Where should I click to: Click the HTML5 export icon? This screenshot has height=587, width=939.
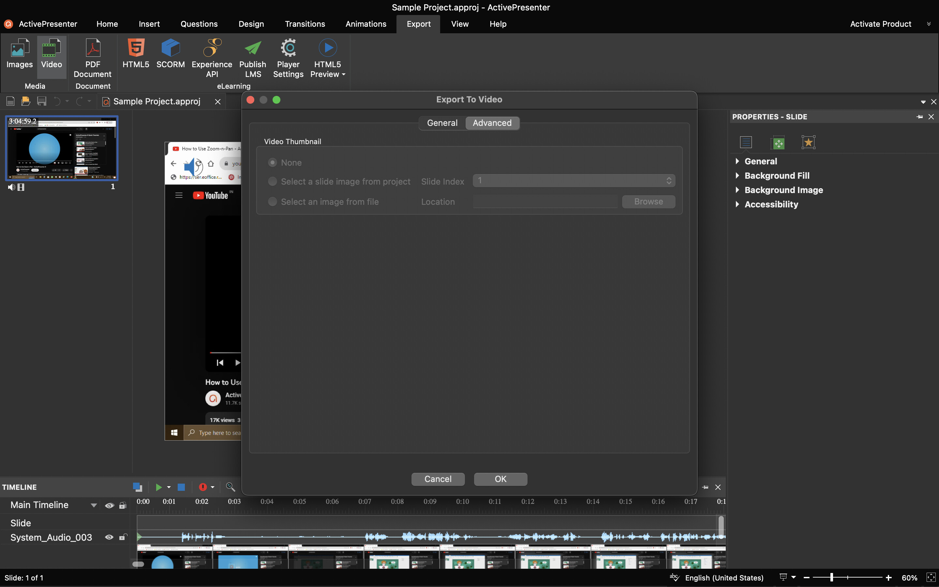135,48
